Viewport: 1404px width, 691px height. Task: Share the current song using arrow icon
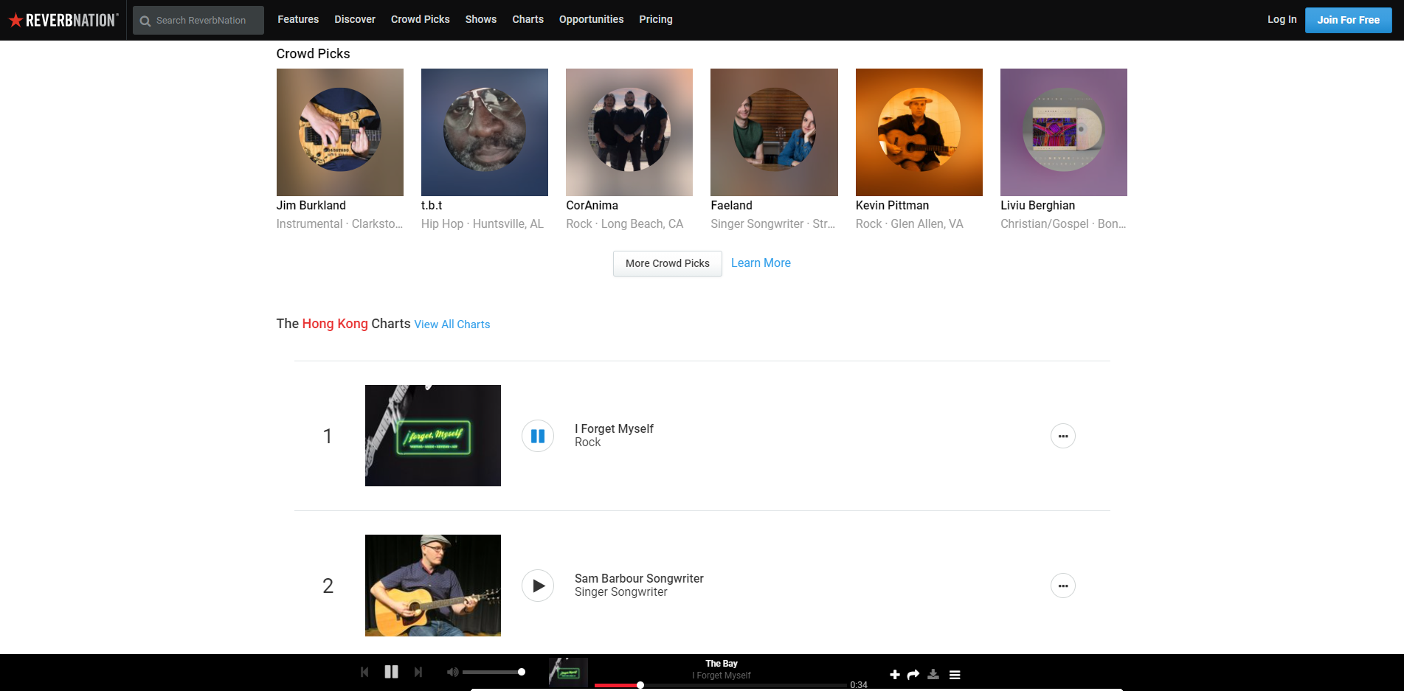click(913, 675)
